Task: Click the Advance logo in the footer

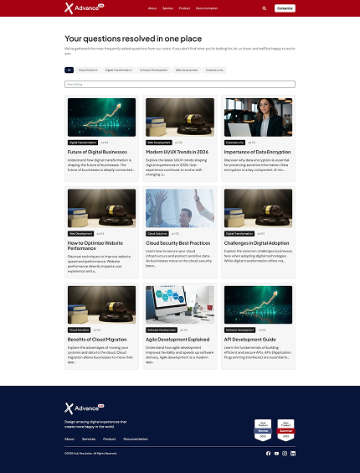Action: pos(84,408)
